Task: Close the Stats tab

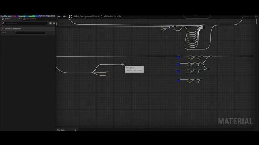Action: pos(75,130)
